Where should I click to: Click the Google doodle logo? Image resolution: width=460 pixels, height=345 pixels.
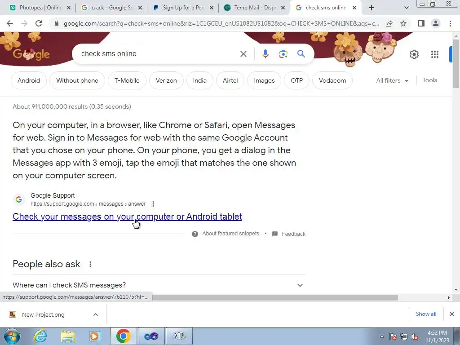coord(31,54)
